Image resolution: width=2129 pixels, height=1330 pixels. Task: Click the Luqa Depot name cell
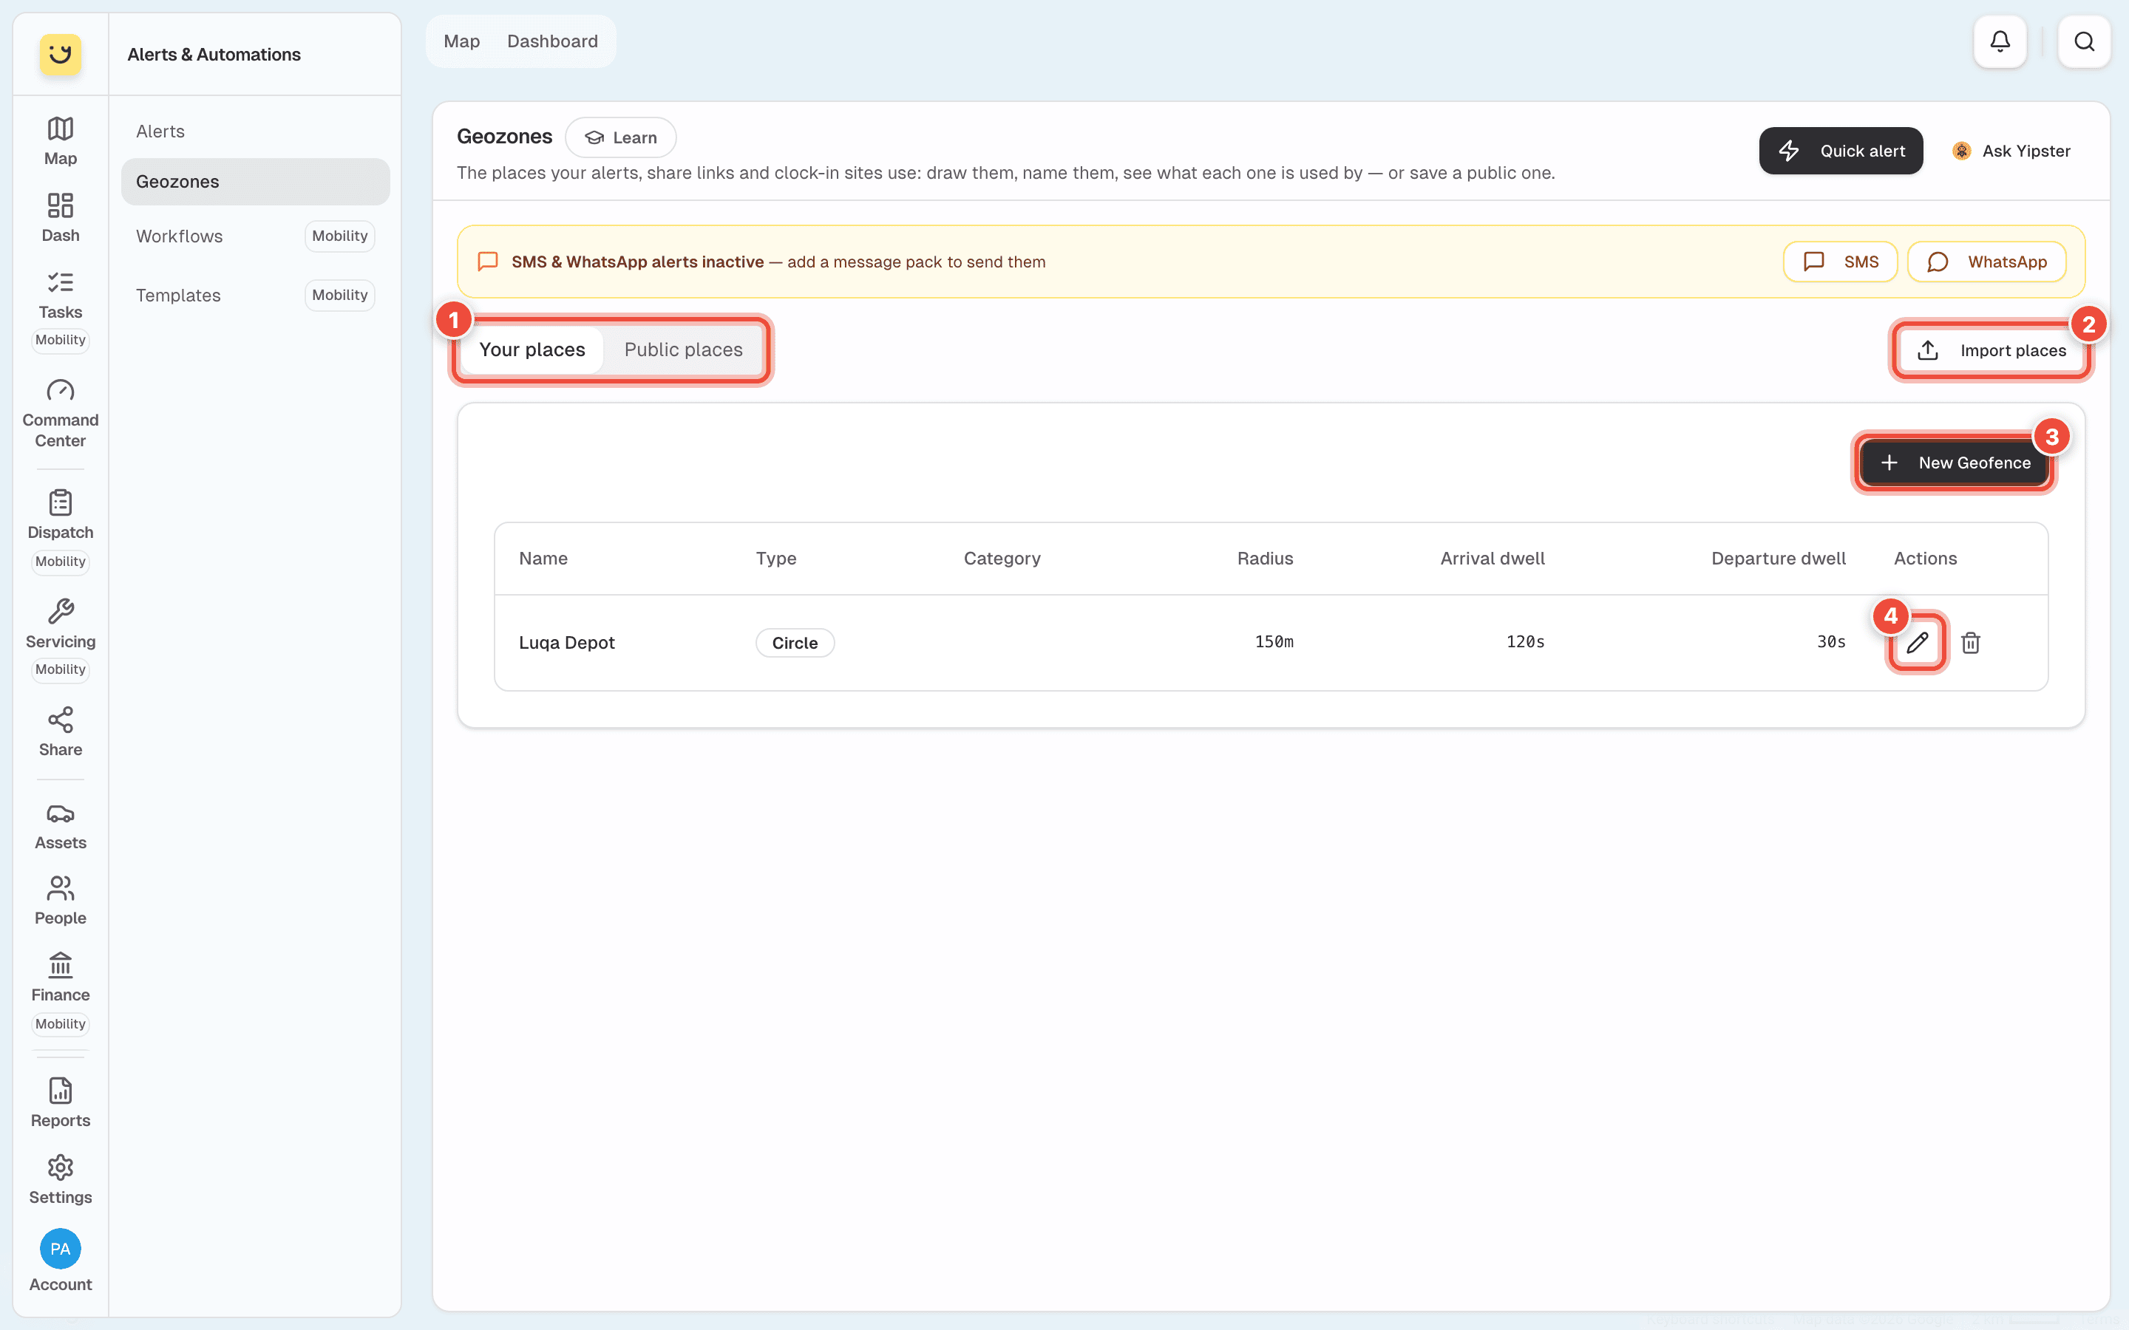566,642
